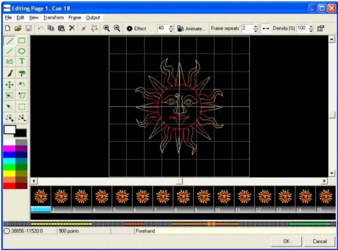
Task: Zoom in with the magnifier plus icon
Action: pos(106,28)
